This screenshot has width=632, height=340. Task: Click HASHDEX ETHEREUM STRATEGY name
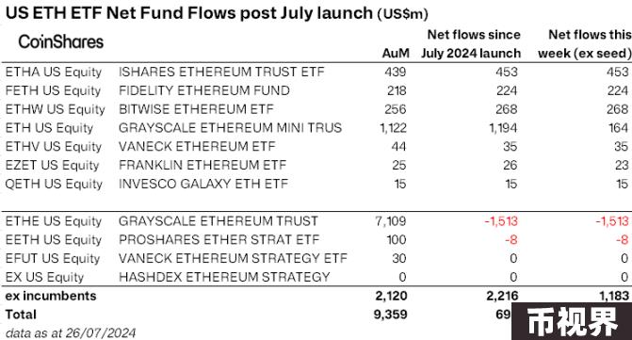[224, 277]
